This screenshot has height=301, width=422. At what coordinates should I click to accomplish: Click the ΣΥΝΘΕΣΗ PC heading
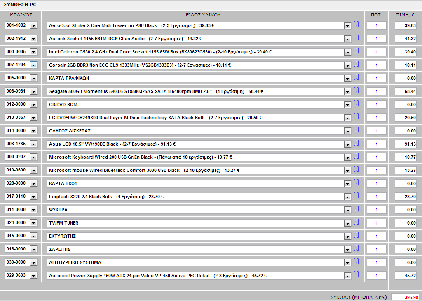coord(20,5)
